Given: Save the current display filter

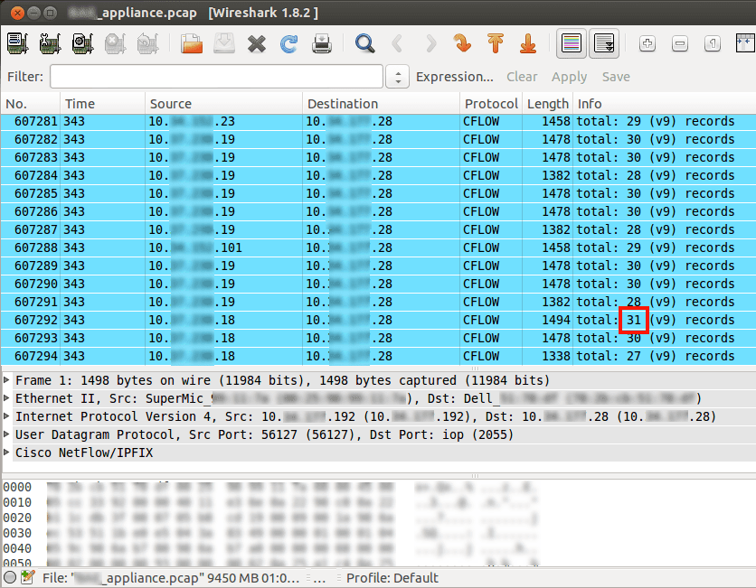Looking at the screenshot, I should [616, 77].
